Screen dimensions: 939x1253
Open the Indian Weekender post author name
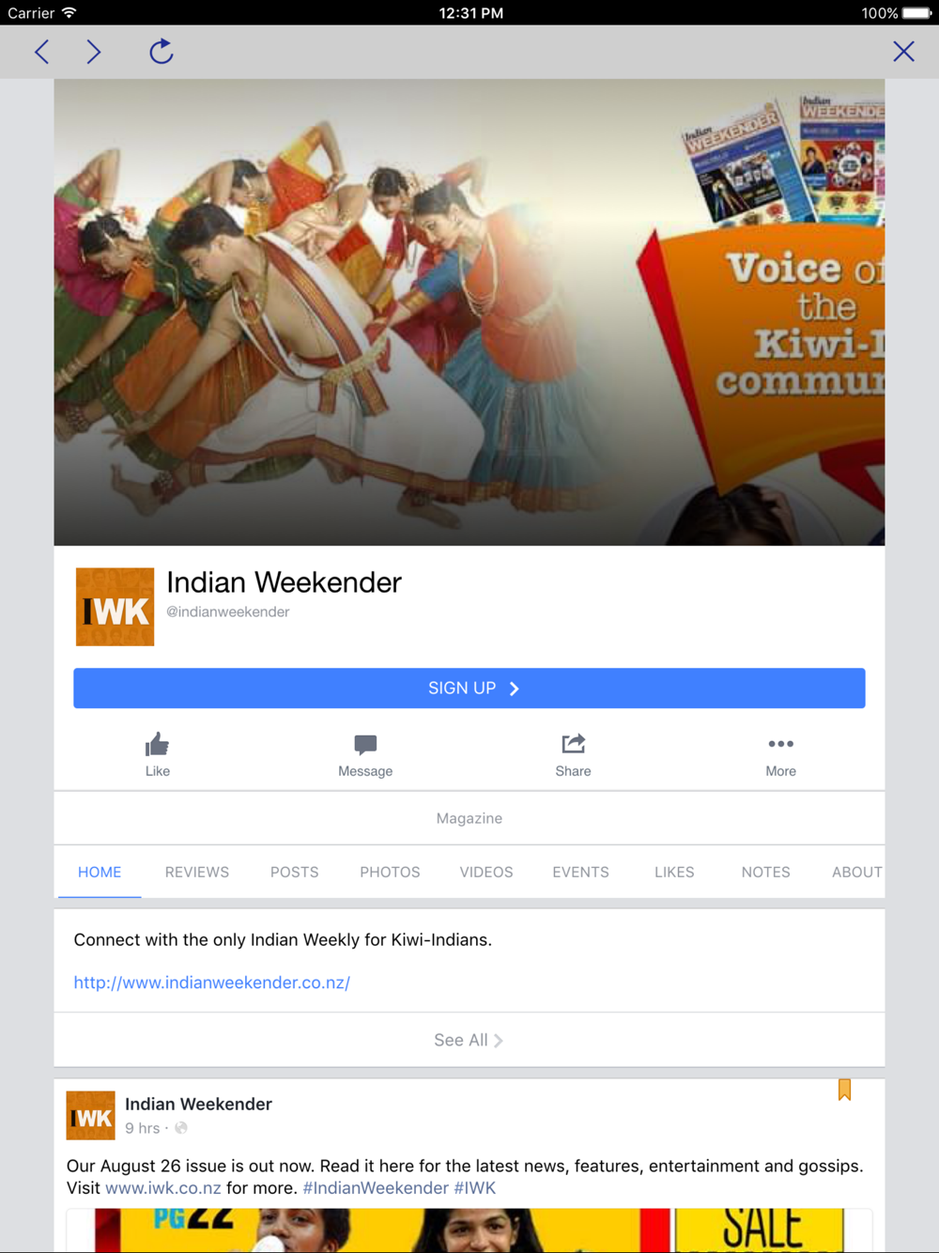[198, 1104]
